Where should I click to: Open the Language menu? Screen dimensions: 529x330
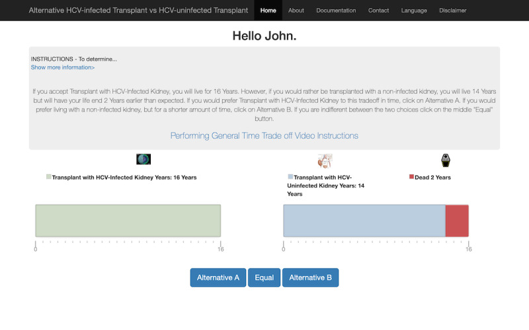tap(414, 11)
